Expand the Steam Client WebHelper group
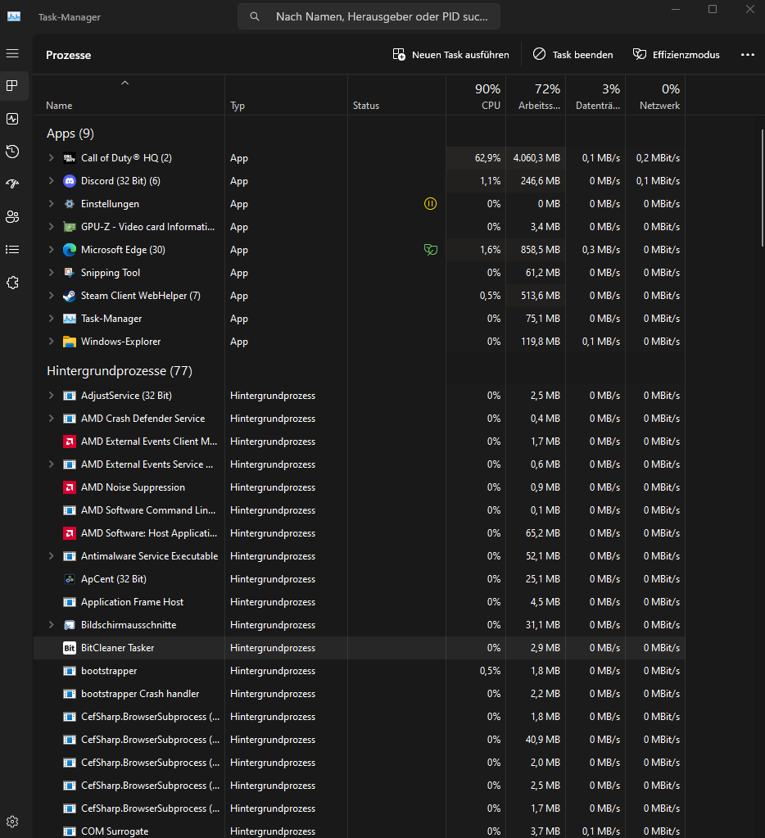765x838 pixels. [x=52, y=296]
